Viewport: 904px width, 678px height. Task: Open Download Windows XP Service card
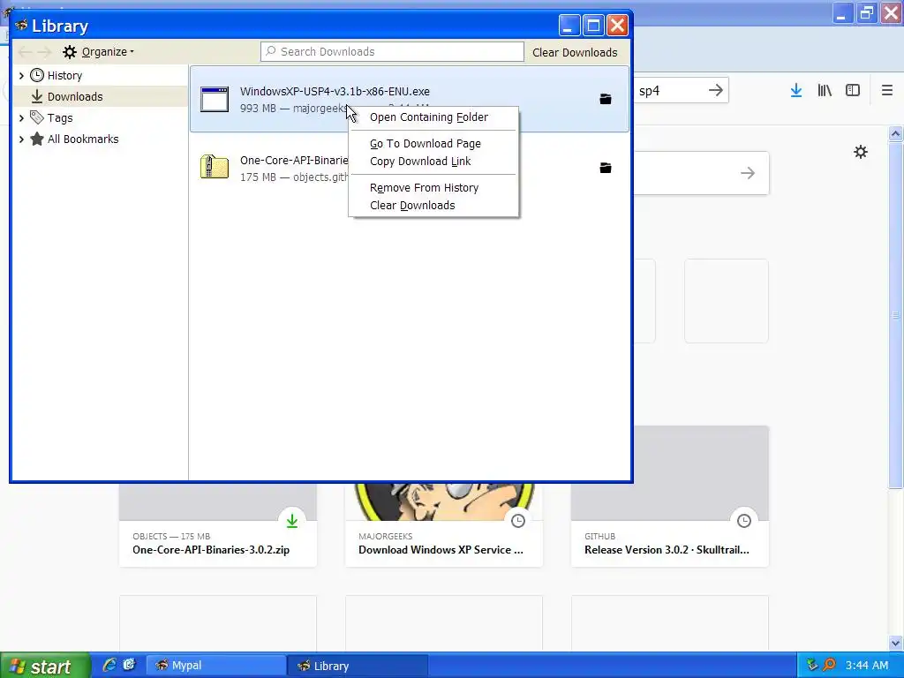point(444,524)
